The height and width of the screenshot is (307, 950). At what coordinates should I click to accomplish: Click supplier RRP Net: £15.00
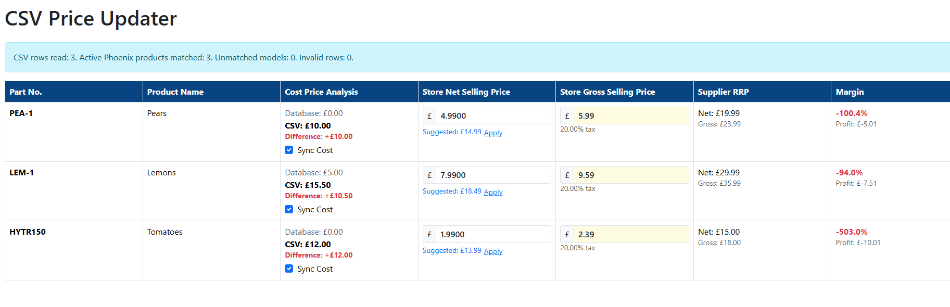719,232
